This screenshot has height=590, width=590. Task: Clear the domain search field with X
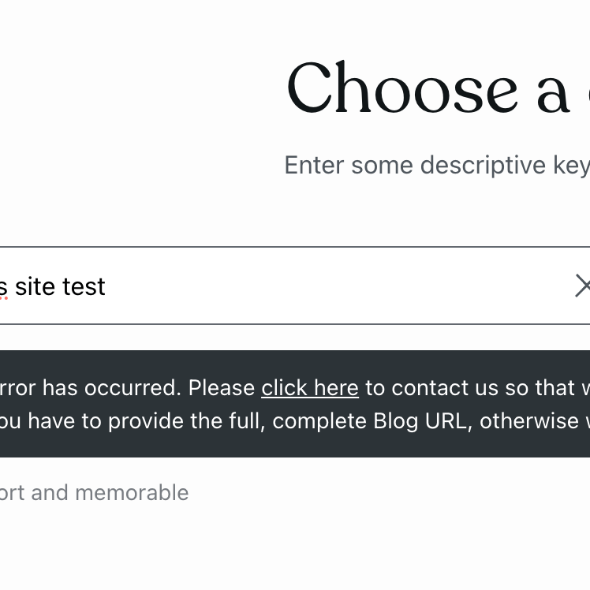click(x=582, y=286)
